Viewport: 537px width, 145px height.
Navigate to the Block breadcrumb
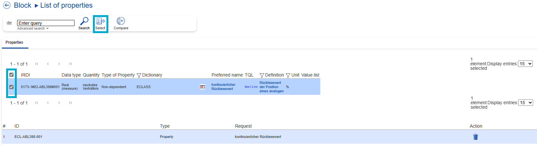23,5
